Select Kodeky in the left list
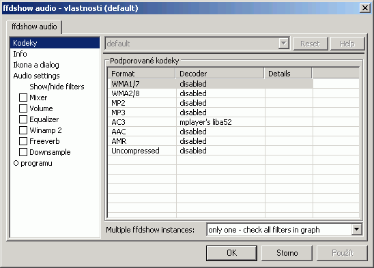Viewport: 374px width, 268px height. (x=55, y=43)
